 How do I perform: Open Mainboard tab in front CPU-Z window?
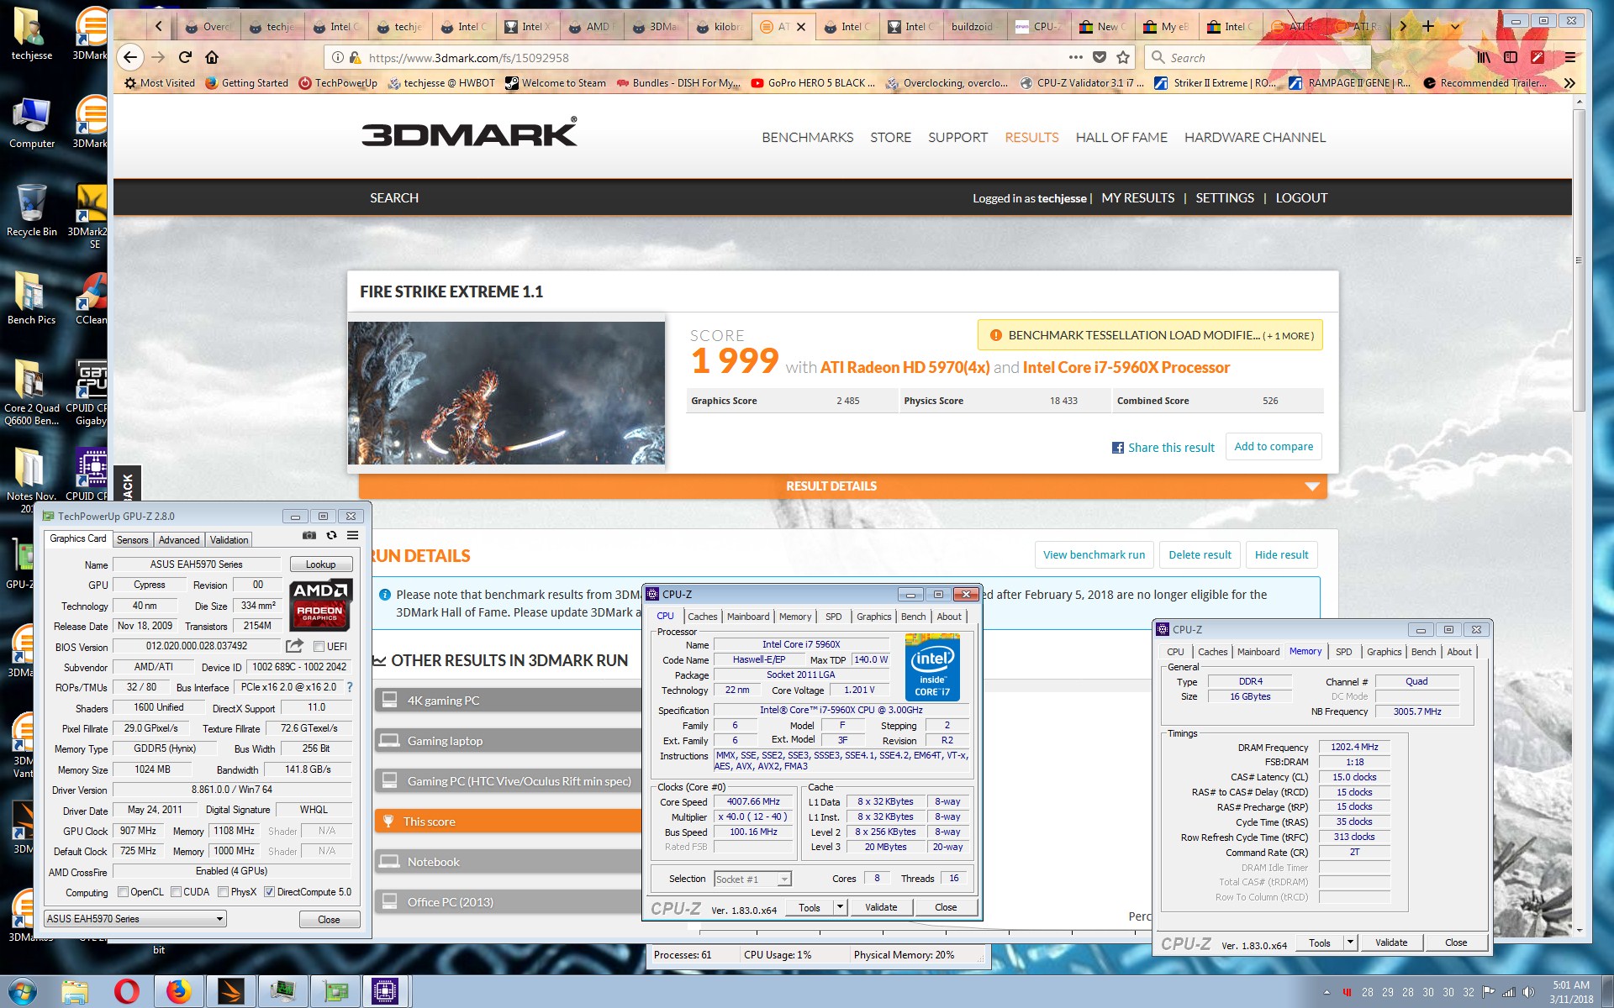[748, 617]
